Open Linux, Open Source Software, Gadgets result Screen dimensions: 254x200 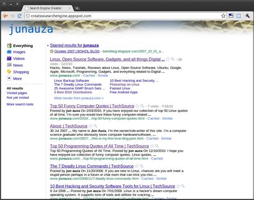[x=107, y=59]
